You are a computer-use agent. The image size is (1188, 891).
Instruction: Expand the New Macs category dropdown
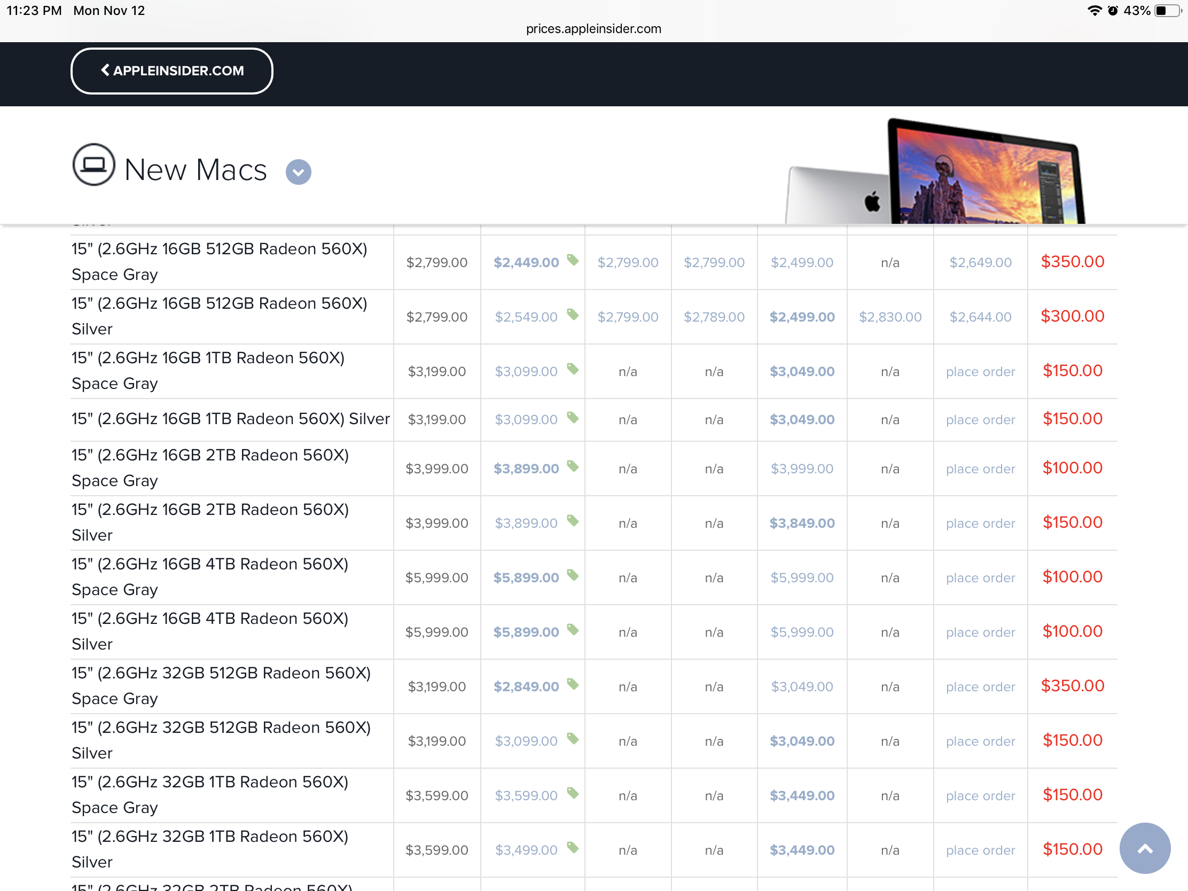click(x=298, y=172)
